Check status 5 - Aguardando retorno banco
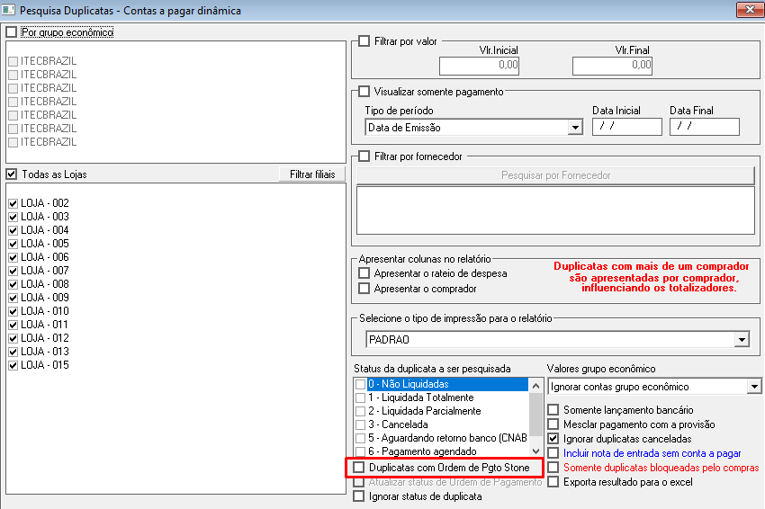This screenshot has width=765, height=509. pyautogui.click(x=361, y=438)
